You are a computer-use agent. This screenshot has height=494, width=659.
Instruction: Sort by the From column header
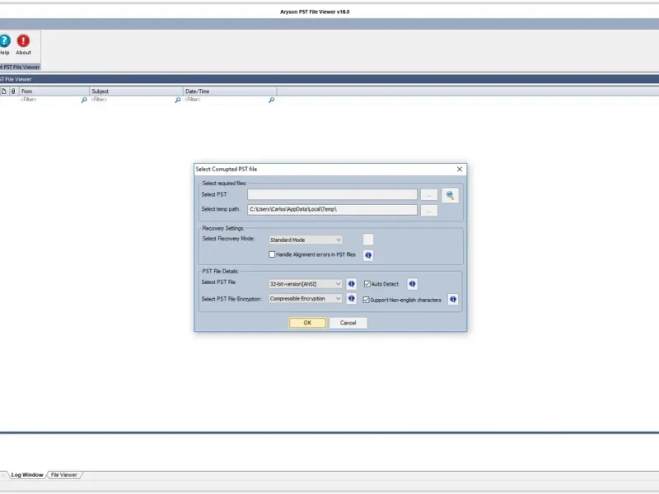tap(54, 91)
